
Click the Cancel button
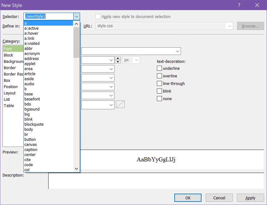click(x=219, y=198)
